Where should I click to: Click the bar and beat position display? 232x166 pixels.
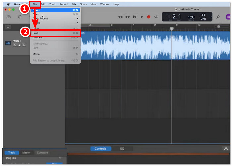point(173,17)
